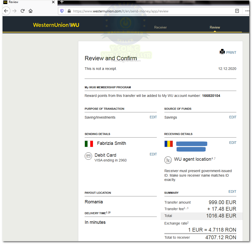Click payout location Romania
The height and width of the screenshot is (246, 252).
pos(94,202)
